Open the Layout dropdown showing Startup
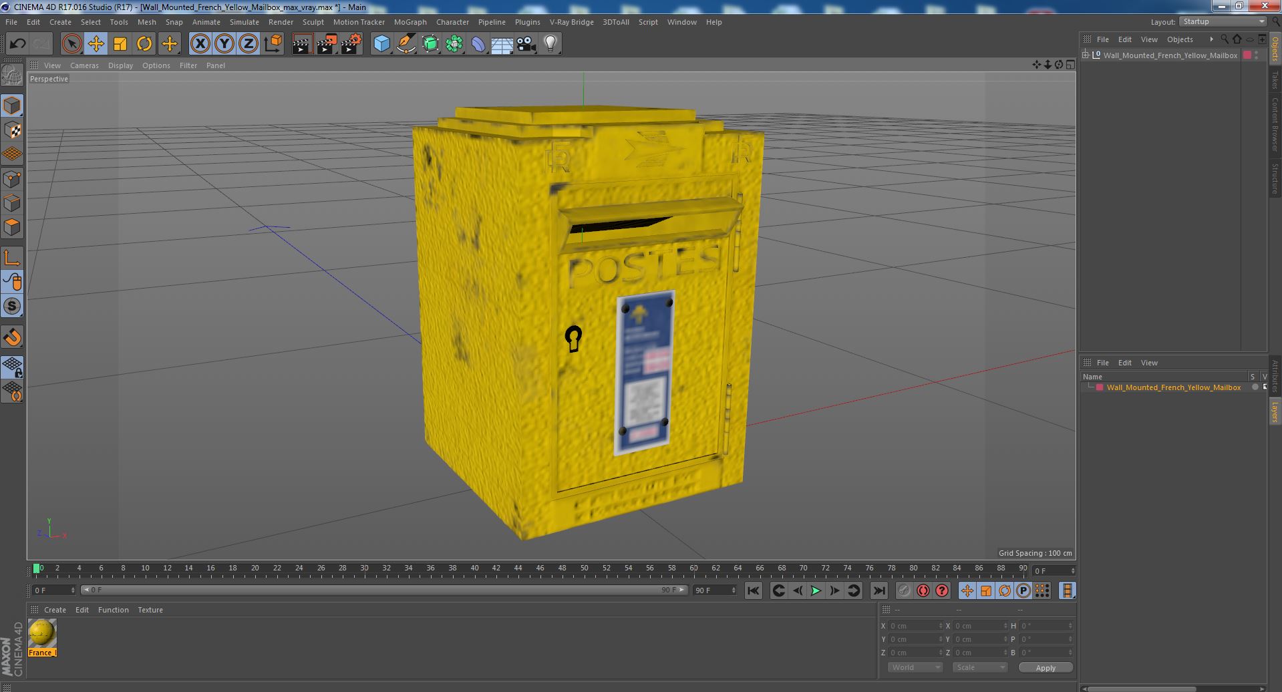Viewport: 1282px width, 692px height. pos(1222,22)
